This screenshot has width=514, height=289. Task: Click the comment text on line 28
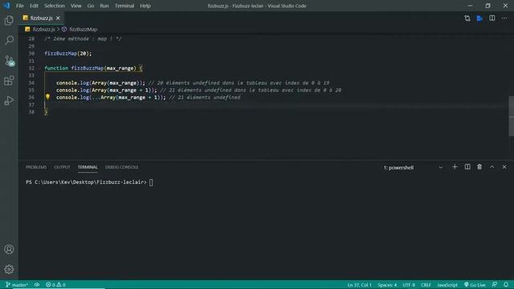[83, 39]
